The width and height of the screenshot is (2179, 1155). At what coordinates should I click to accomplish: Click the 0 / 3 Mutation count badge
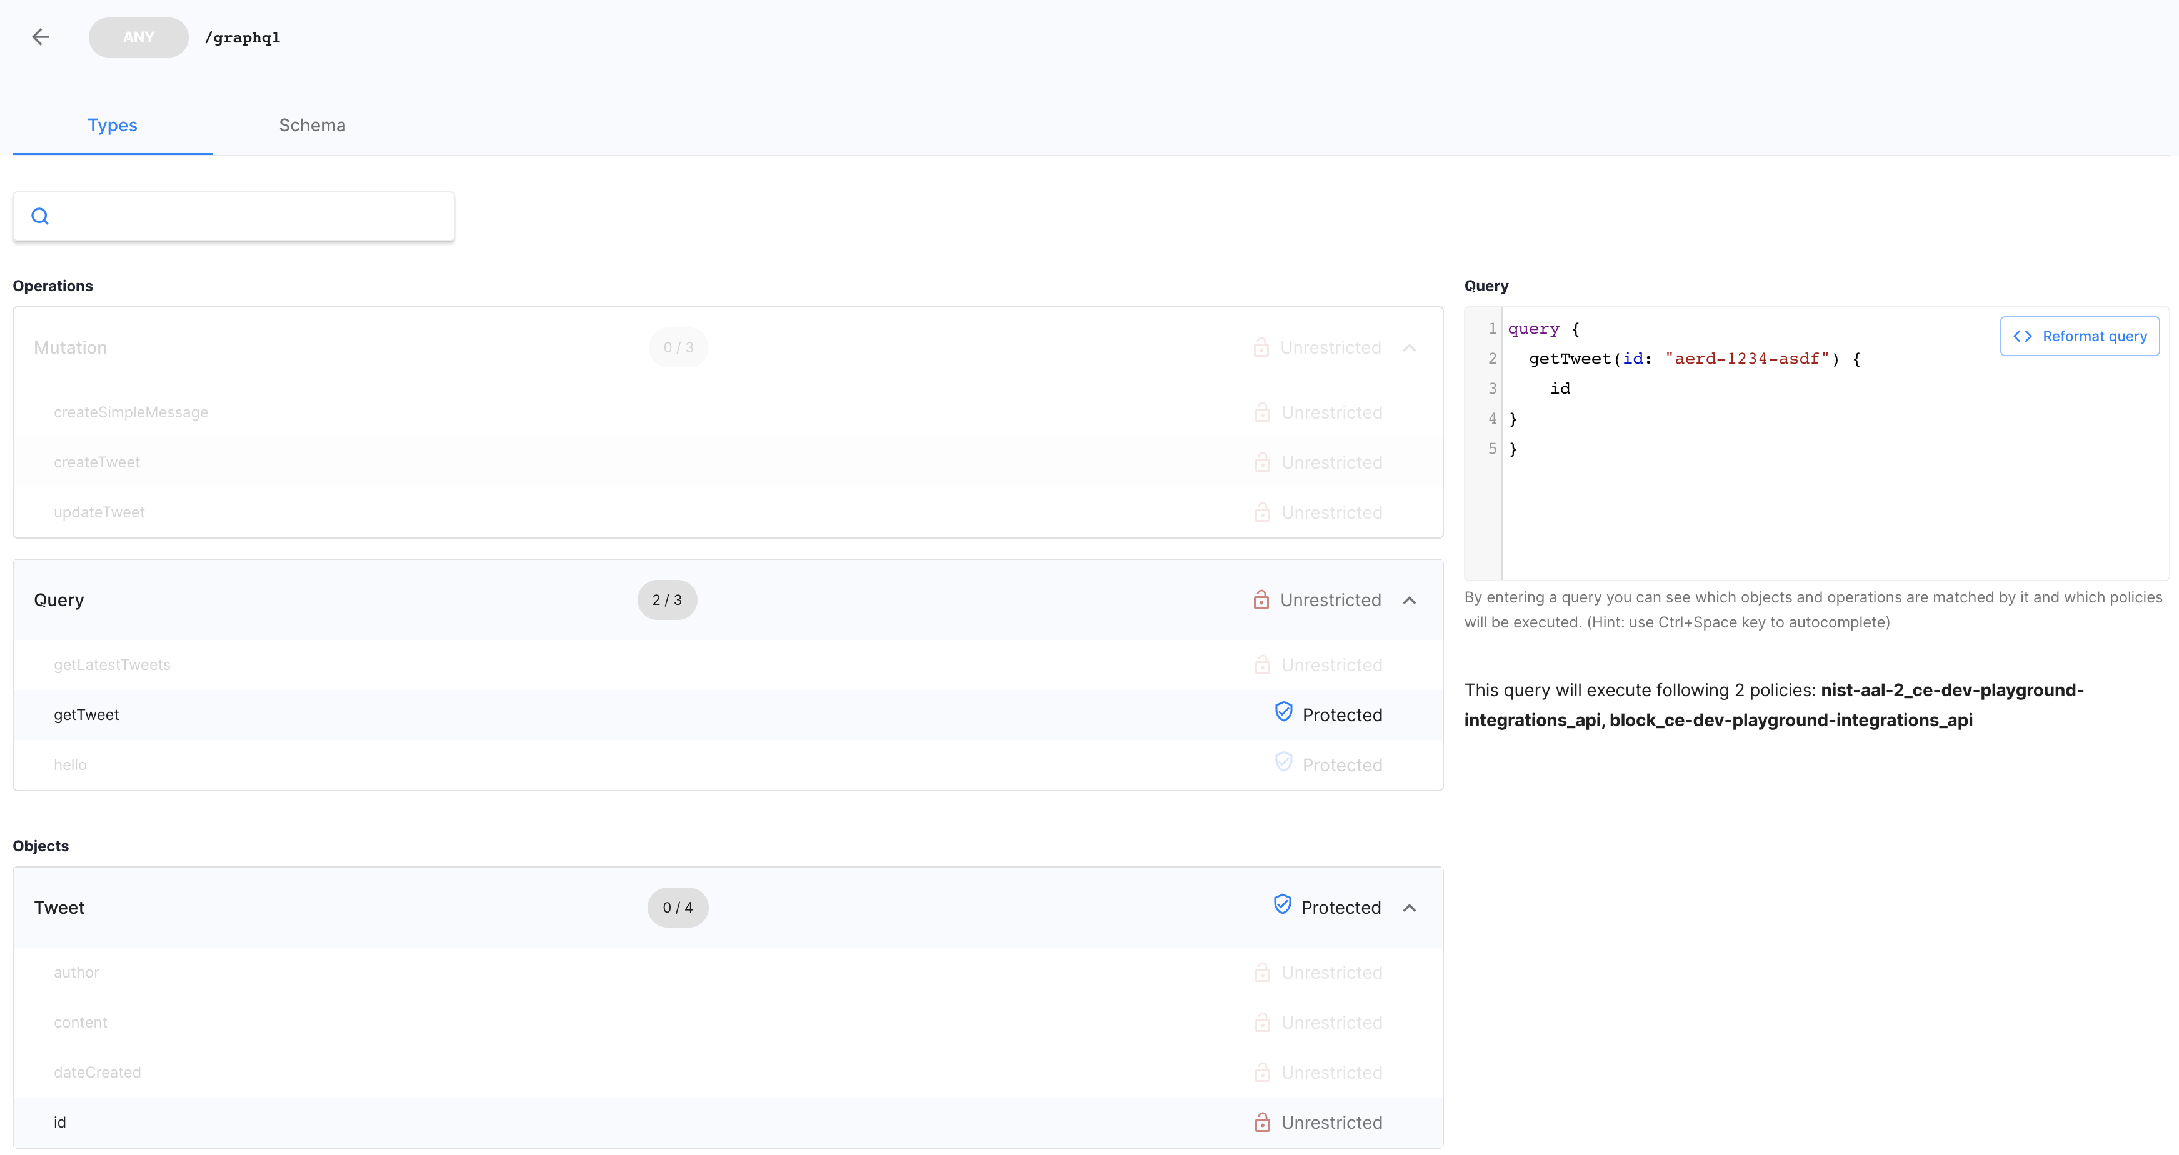click(x=678, y=347)
